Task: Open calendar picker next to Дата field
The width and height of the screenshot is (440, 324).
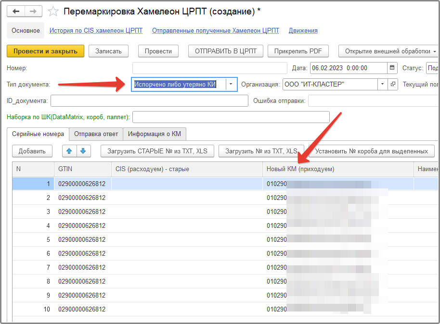Action: click(392, 68)
